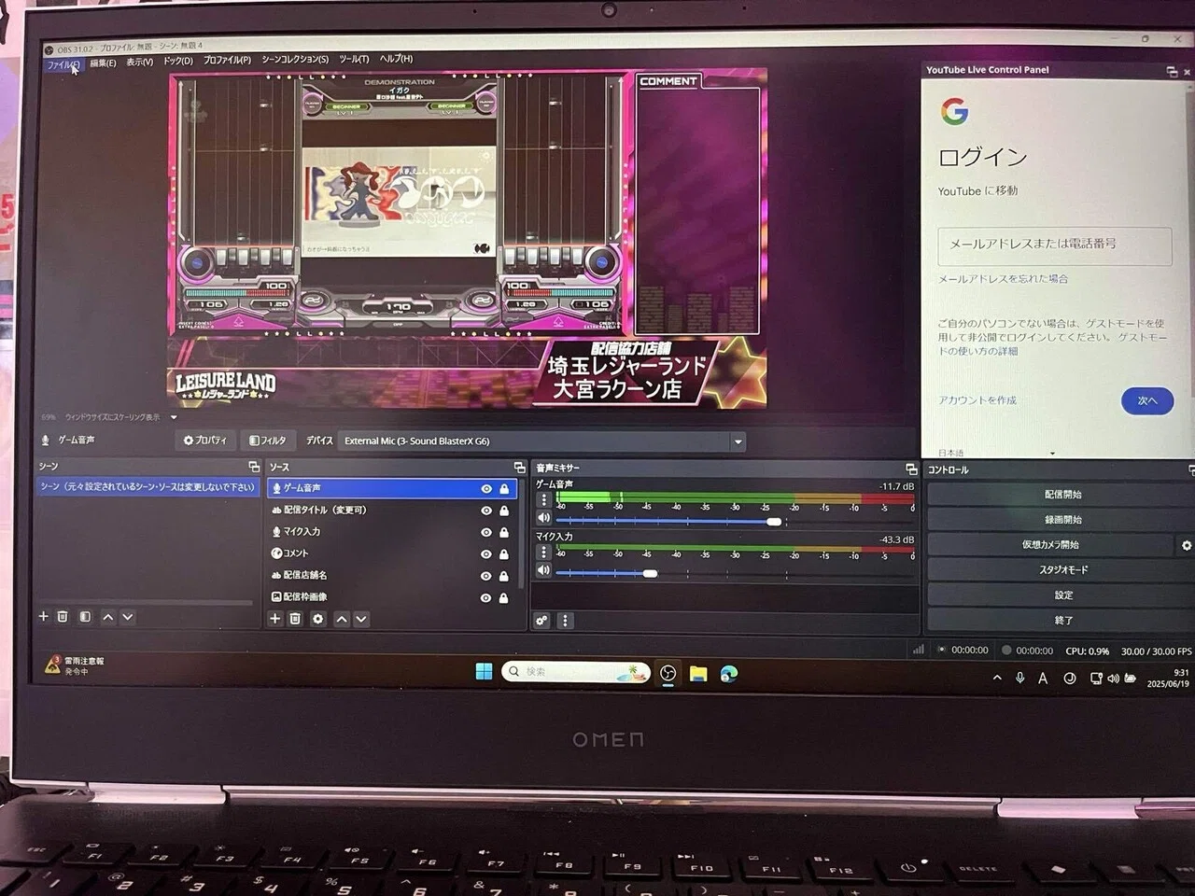Screen dimensions: 1195x896
Task: Start recording with 録画開始 button
Action: [1061, 520]
